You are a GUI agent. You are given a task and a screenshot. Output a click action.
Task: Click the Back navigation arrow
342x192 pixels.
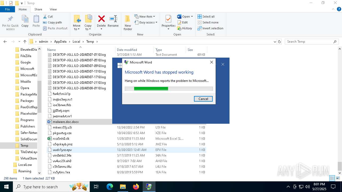5,42
